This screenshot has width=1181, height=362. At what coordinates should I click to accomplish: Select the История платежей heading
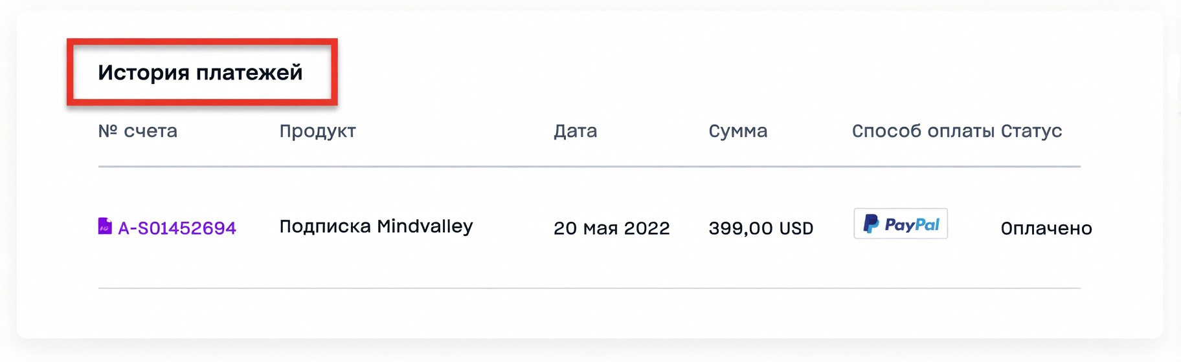pyautogui.click(x=200, y=72)
